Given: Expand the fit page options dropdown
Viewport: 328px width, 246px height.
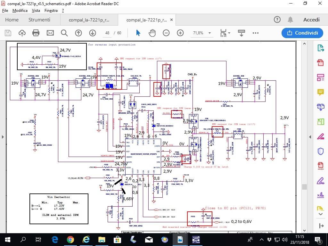Looking at the screenshot, I should click(x=229, y=33).
